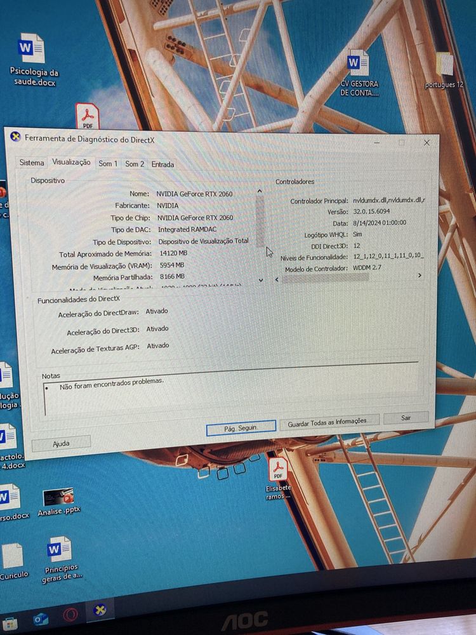Click the Controladores scroll-right arrow
This screenshot has width=476, height=635.
click(420, 275)
